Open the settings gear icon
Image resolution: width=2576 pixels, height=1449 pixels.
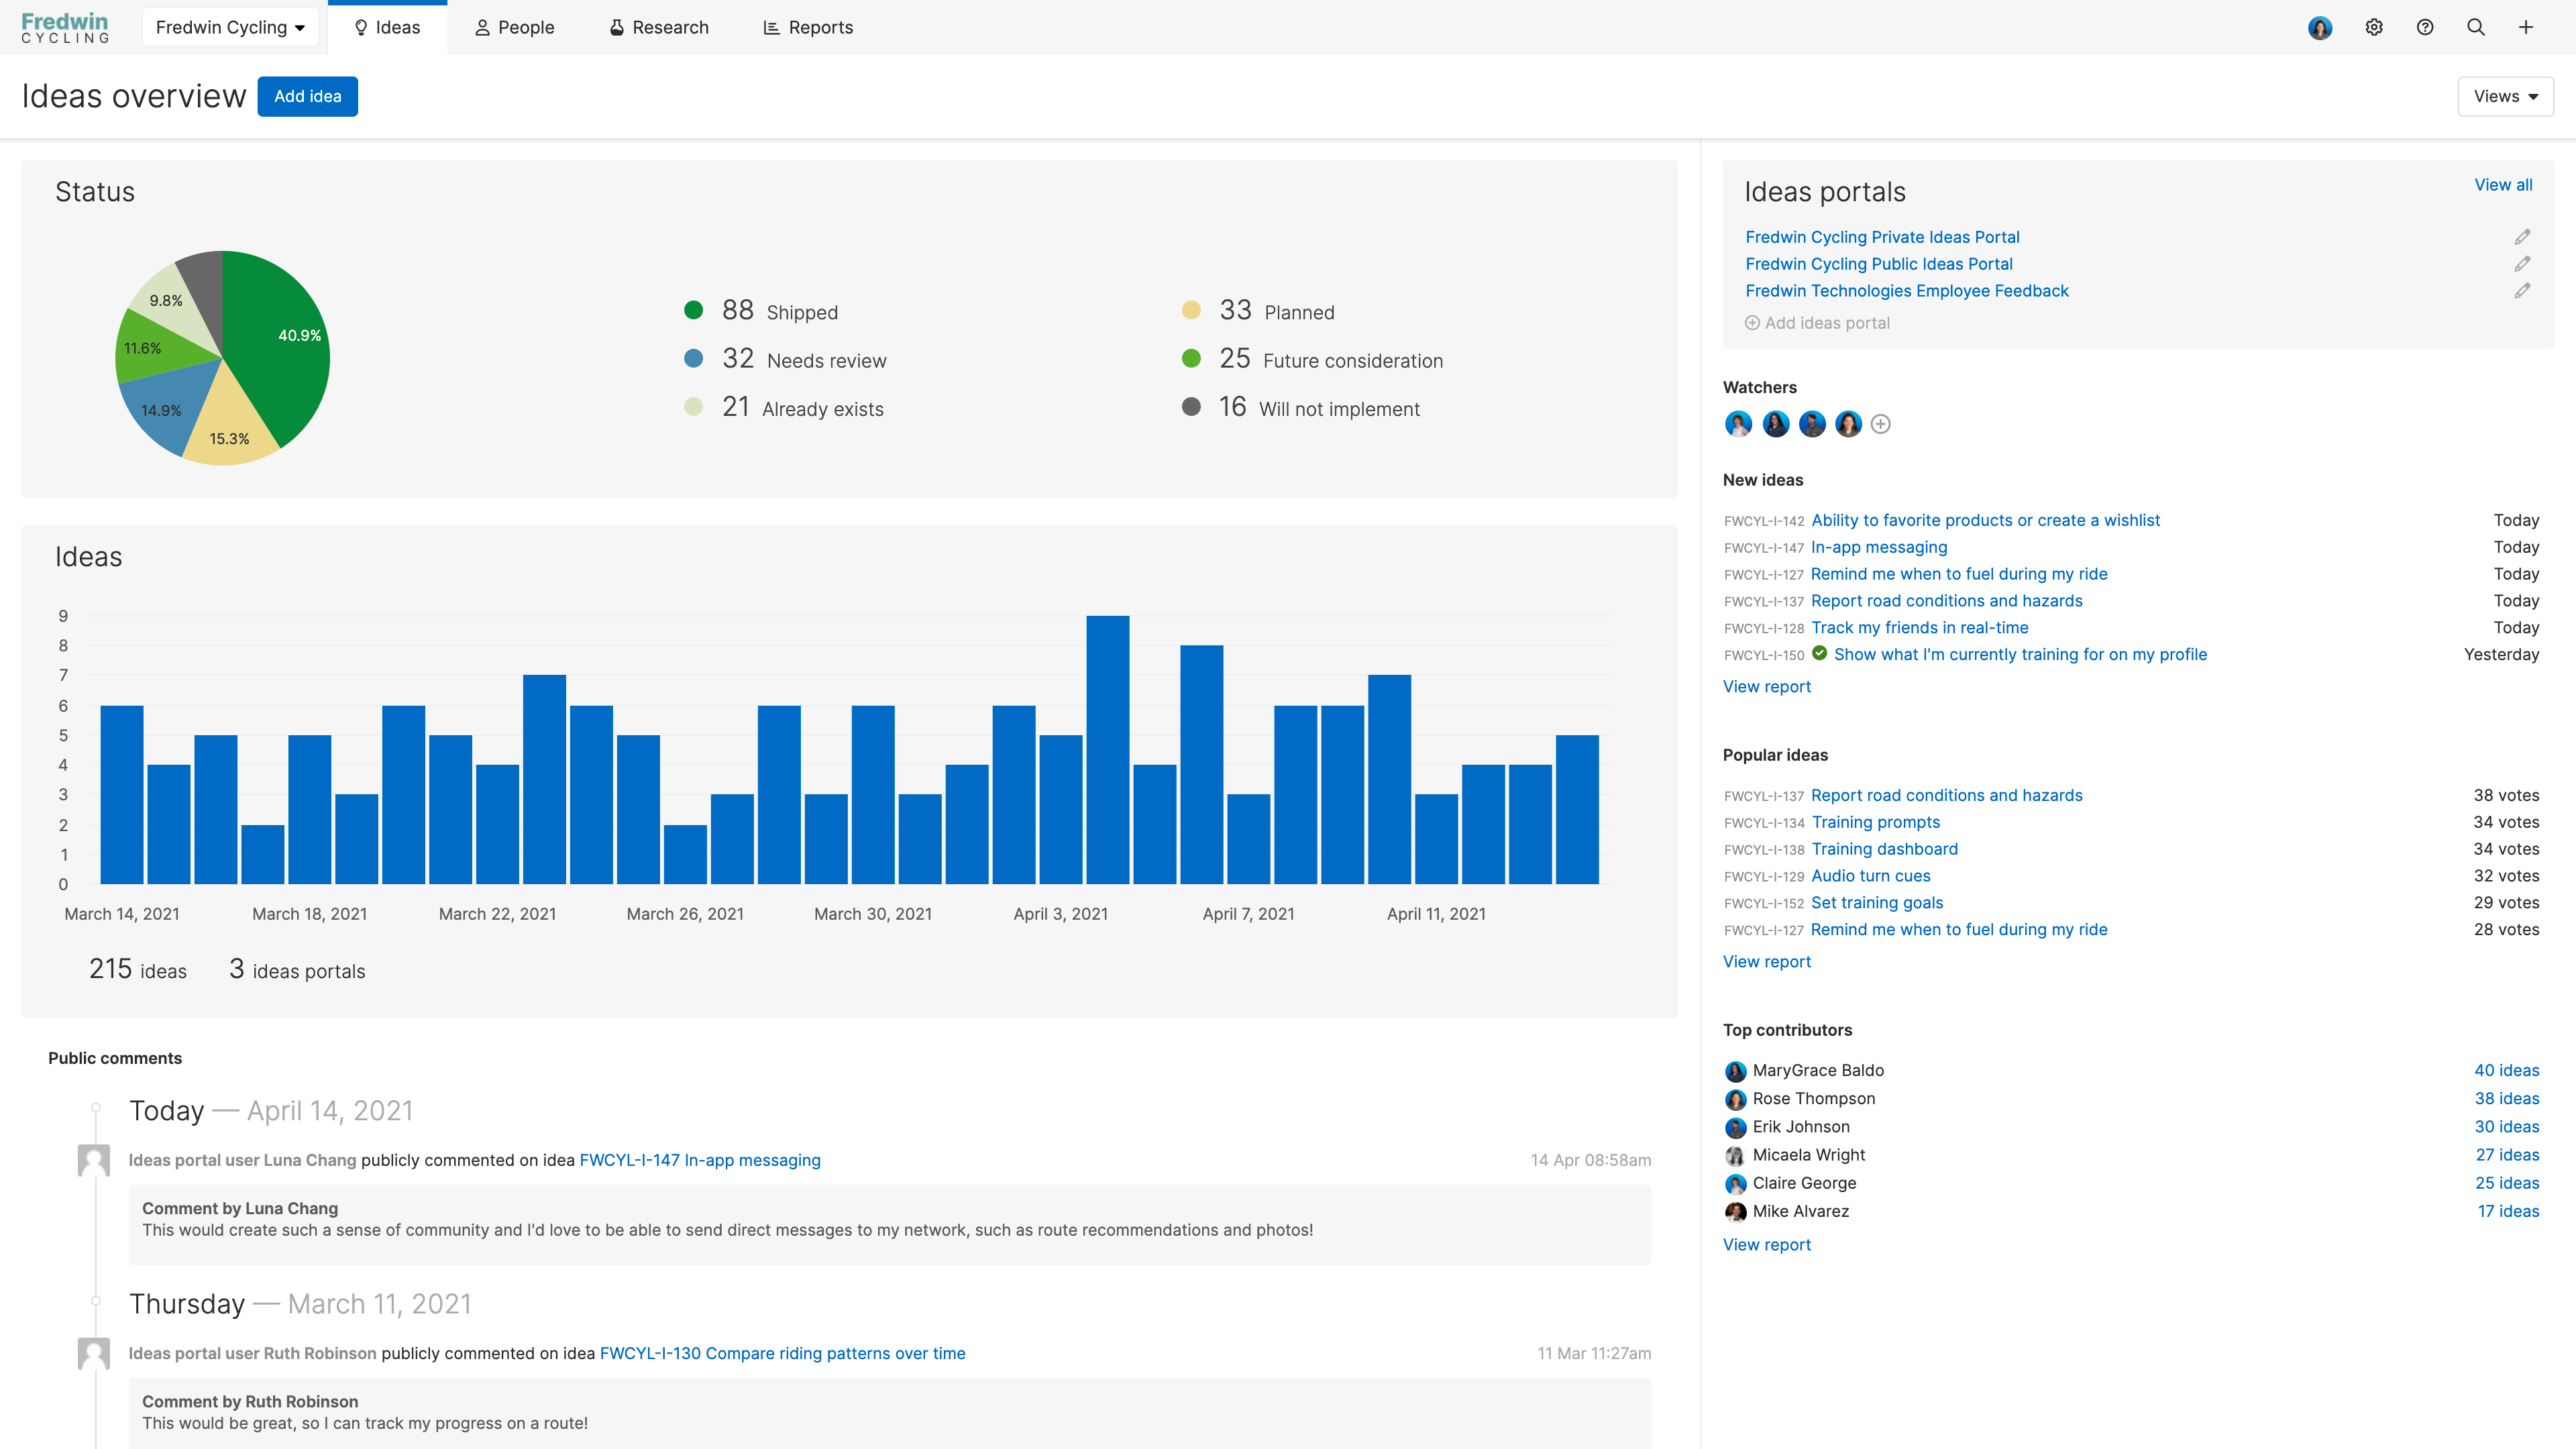2373,27
